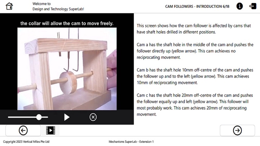Click the video slider track's left end
This screenshot has height=146, width=260.
(x=9, y=117)
